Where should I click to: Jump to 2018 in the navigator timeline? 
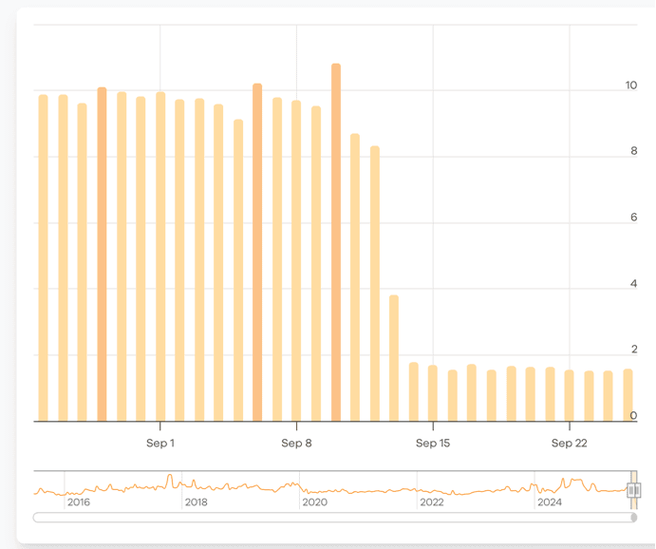tap(196, 502)
